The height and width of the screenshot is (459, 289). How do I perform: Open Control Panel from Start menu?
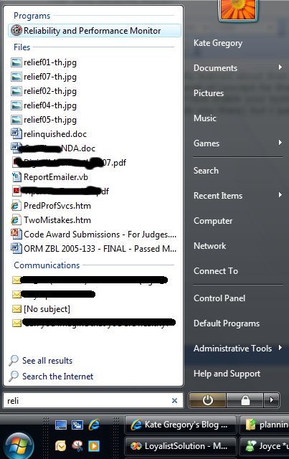[x=219, y=298]
